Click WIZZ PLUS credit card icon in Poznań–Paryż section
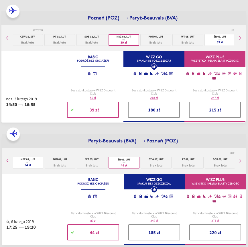 coord(214,78)
